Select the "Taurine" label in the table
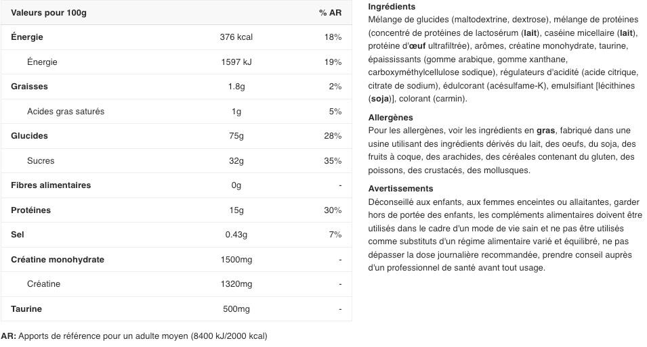647x347 pixels. click(26, 309)
